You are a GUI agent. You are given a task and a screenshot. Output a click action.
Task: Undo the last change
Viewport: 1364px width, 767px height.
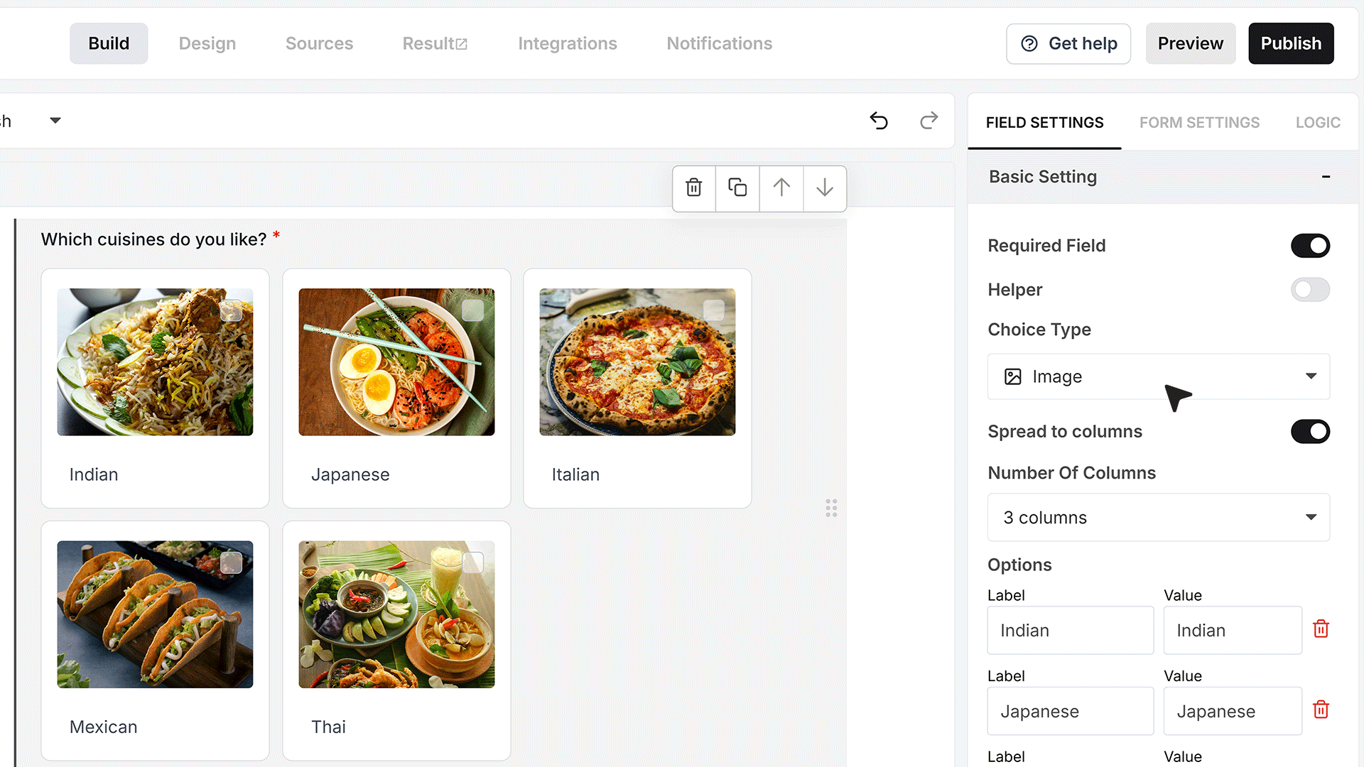[879, 121]
